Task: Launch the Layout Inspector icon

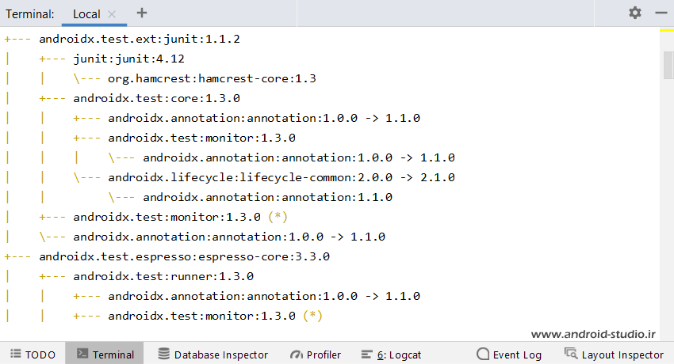Action: click(571, 354)
